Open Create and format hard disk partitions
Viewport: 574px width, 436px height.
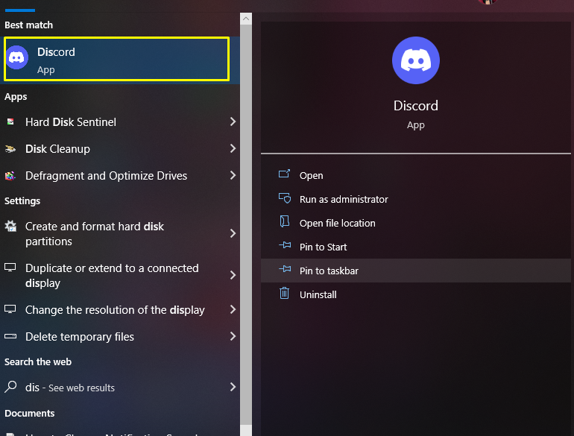[x=120, y=233]
